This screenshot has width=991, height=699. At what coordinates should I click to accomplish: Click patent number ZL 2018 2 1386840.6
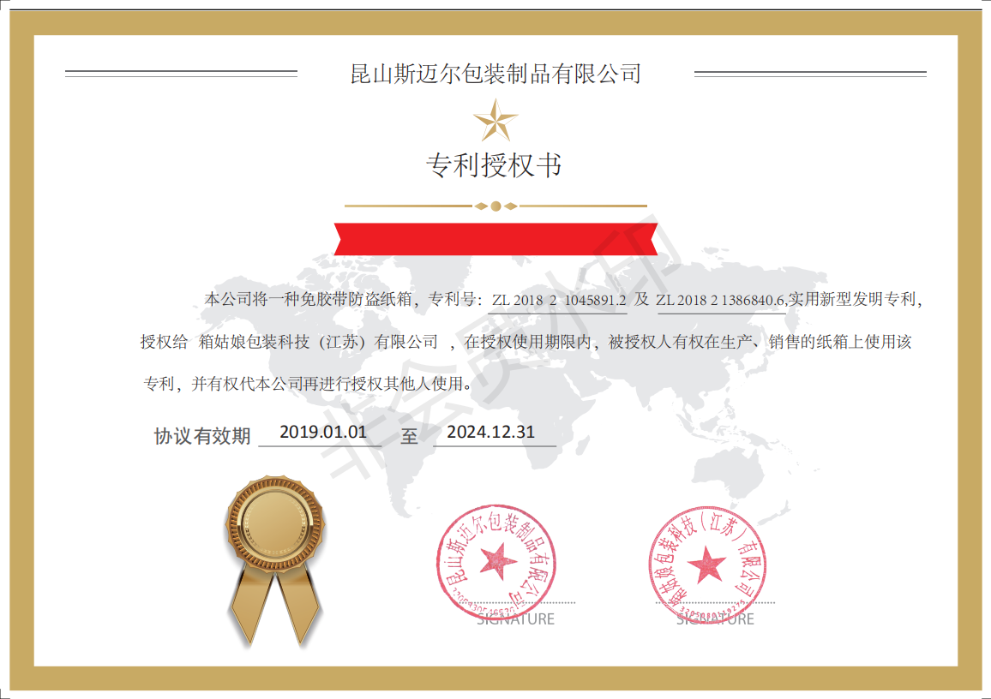[720, 300]
